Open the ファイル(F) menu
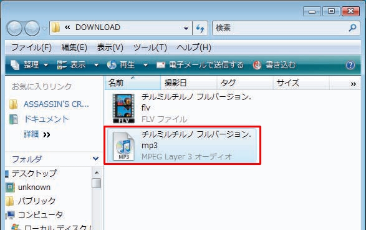 tap(31, 47)
